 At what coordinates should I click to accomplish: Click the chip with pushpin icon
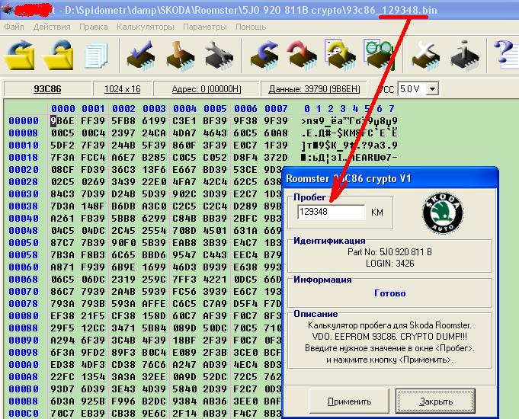[180, 56]
